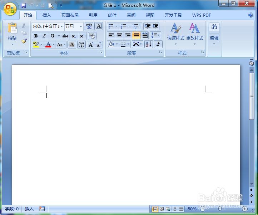Screen dimensions: 258x215
Task: Click the Enclose Characters 字 icon
Action: pyautogui.click(x=81, y=45)
